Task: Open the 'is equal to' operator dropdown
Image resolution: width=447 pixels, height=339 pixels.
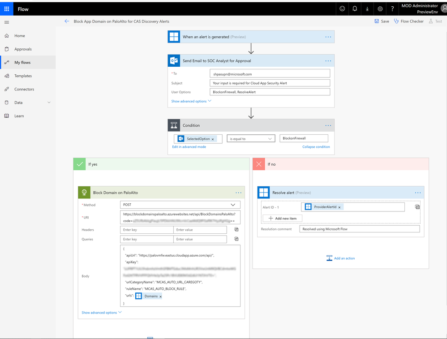Action: (251, 138)
